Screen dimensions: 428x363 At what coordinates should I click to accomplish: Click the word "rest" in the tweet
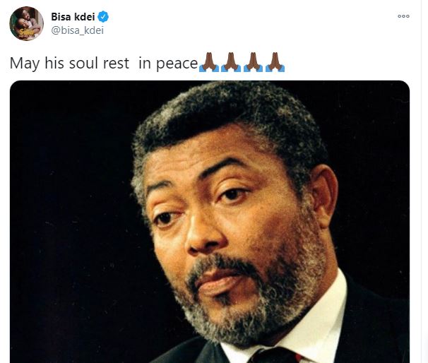pyautogui.click(x=116, y=64)
